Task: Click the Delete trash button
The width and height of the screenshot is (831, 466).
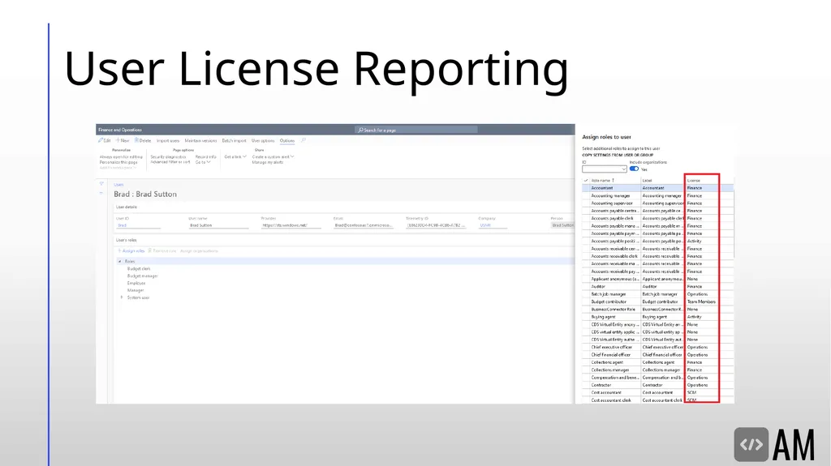Action: (143, 141)
